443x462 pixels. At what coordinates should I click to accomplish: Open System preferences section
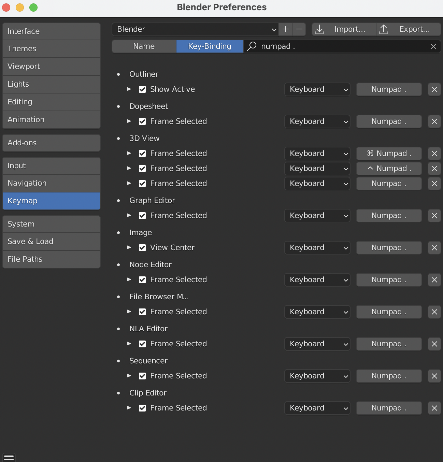point(52,224)
